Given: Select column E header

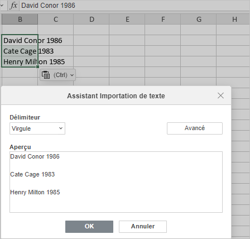Looking at the screenshot, I should tap(127, 19).
